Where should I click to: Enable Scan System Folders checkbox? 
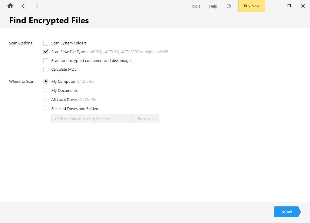46,43
